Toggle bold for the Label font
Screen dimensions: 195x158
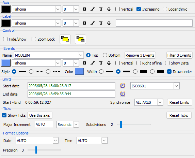pyautogui.click(x=84, y=23)
